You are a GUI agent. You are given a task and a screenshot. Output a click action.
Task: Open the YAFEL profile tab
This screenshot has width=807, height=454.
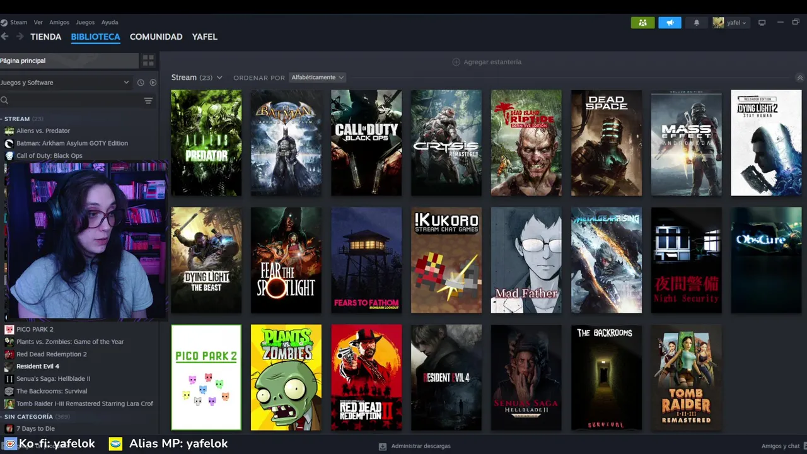(205, 37)
